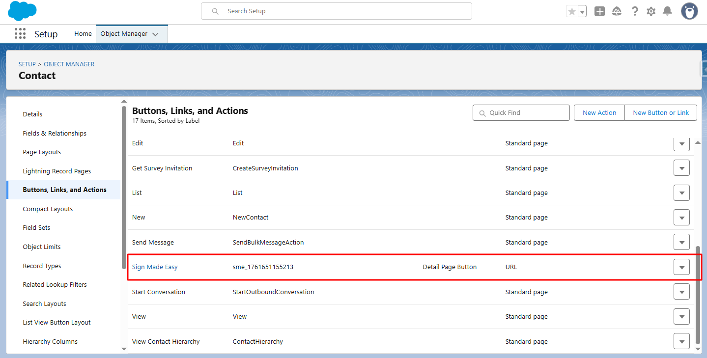Screen dimensions: 707x358
Task: Click the Salesforce cloud logo
Action: tap(22, 11)
